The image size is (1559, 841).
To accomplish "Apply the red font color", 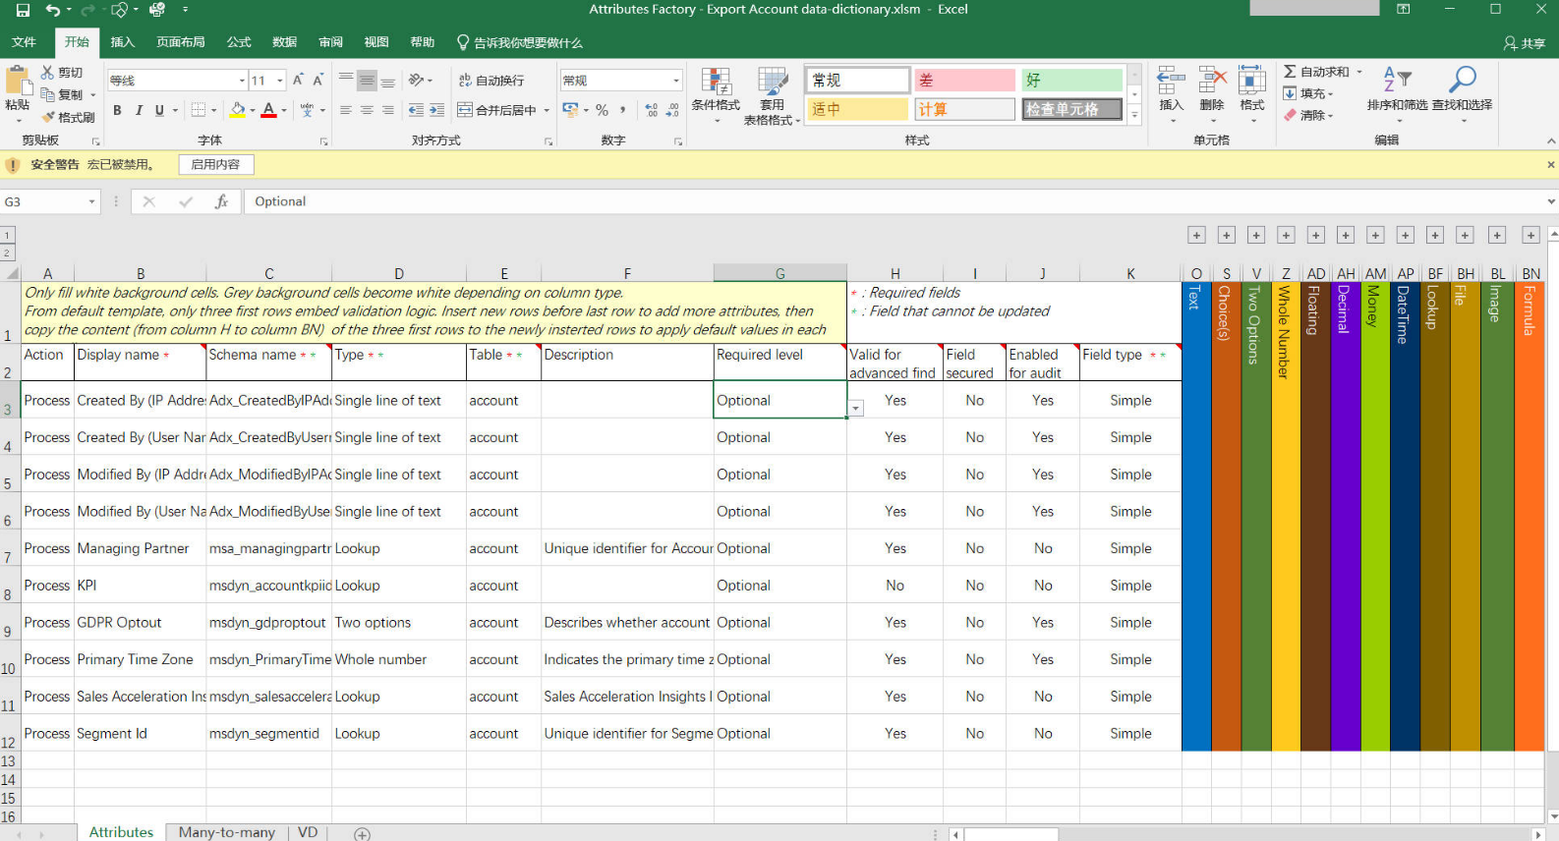I will click(x=268, y=110).
